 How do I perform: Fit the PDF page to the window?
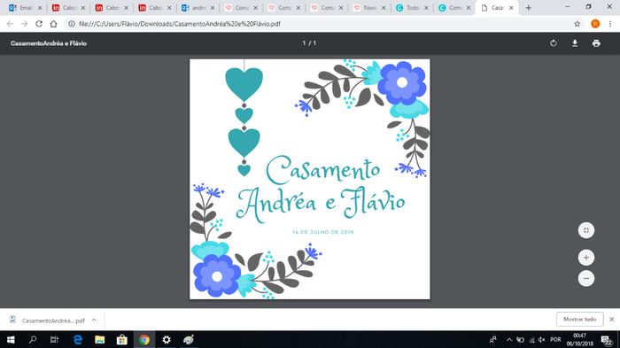[586, 230]
